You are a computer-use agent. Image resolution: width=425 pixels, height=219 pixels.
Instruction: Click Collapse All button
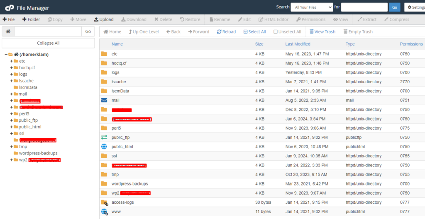pos(48,43)
